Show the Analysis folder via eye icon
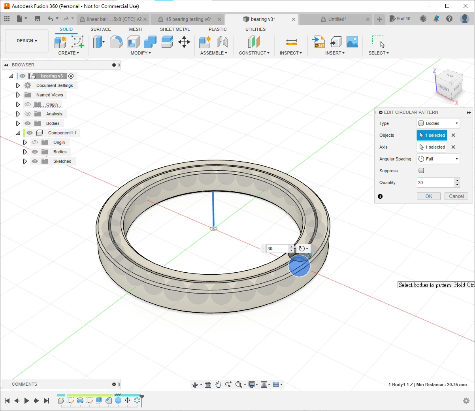Screen dimensions: 475x411 pos(28,114)
